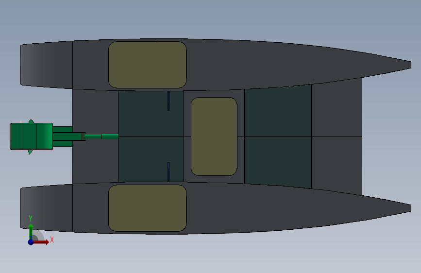
Task: Select the upper small blue vertical bar
Action: pos(168,101)
